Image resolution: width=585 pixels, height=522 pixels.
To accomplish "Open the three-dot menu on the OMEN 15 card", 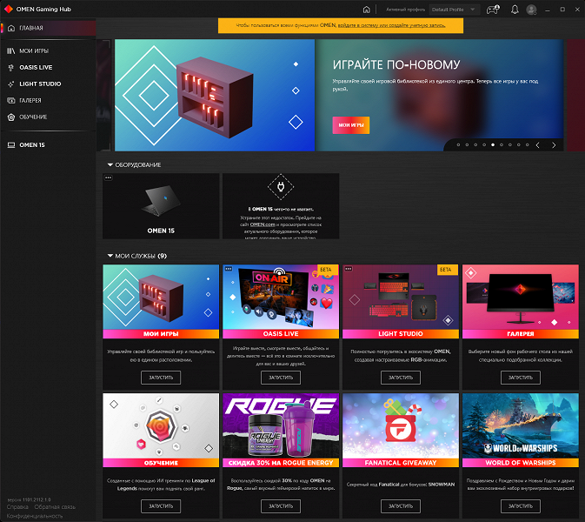I will (108, 177).
